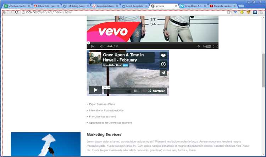The image size is (266, 157).
Task: Toggle HD on the Vimeo player
Action: pos(144,91)
